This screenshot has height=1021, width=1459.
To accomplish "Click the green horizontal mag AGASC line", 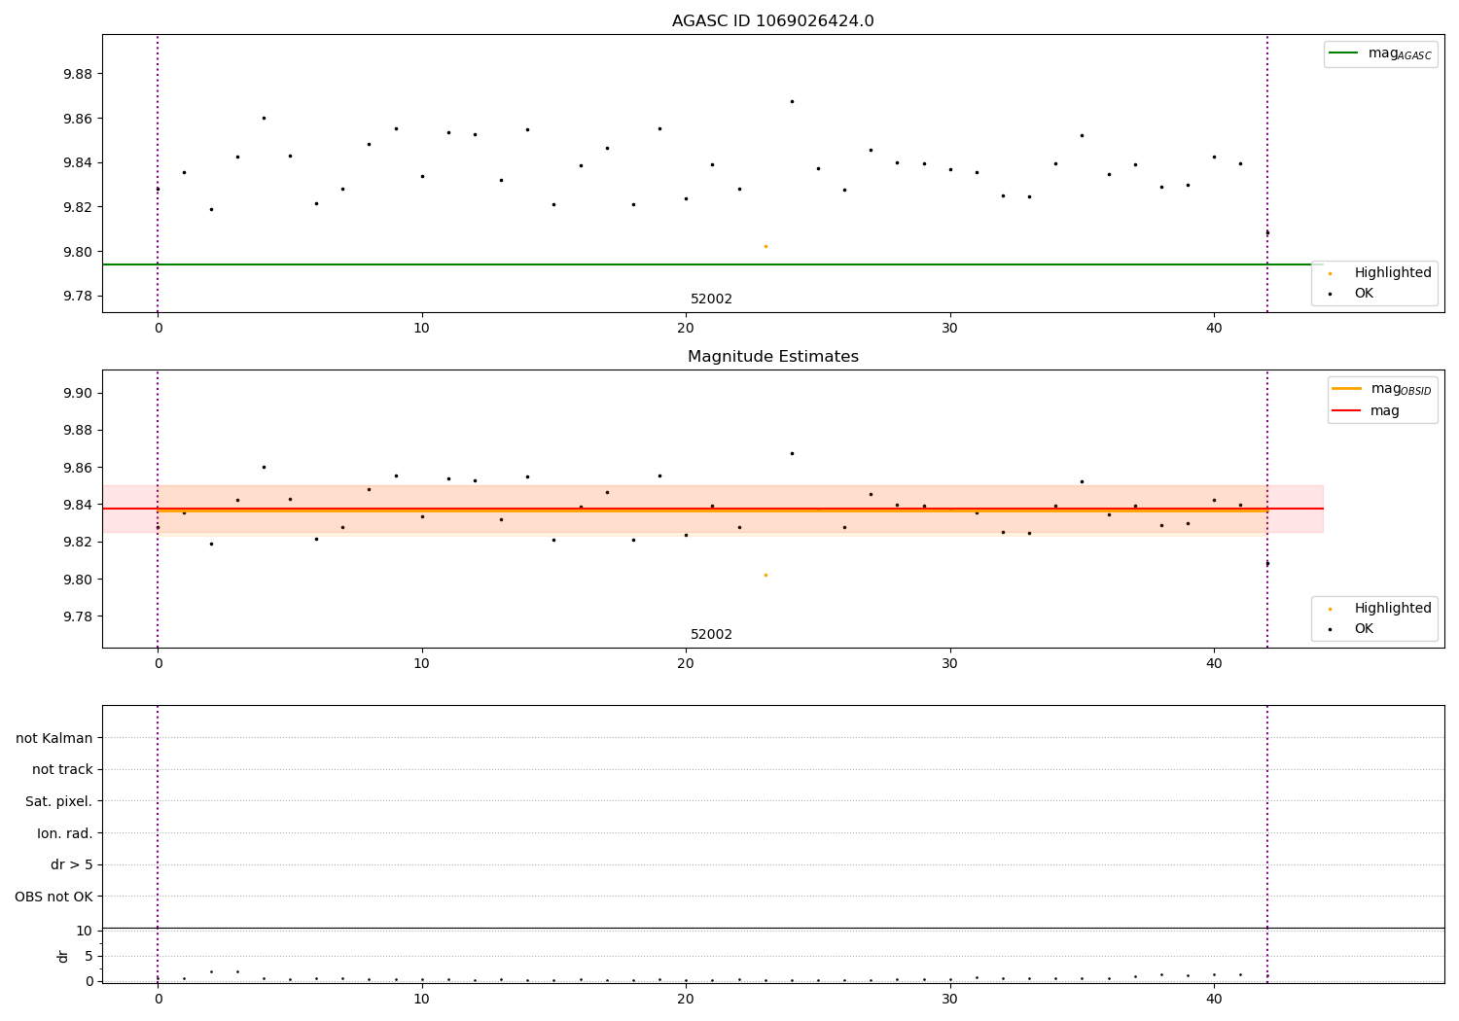I will tap(712, 264).
